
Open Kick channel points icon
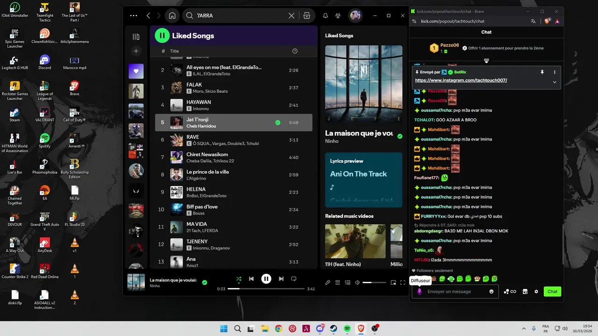coord(510,292)
